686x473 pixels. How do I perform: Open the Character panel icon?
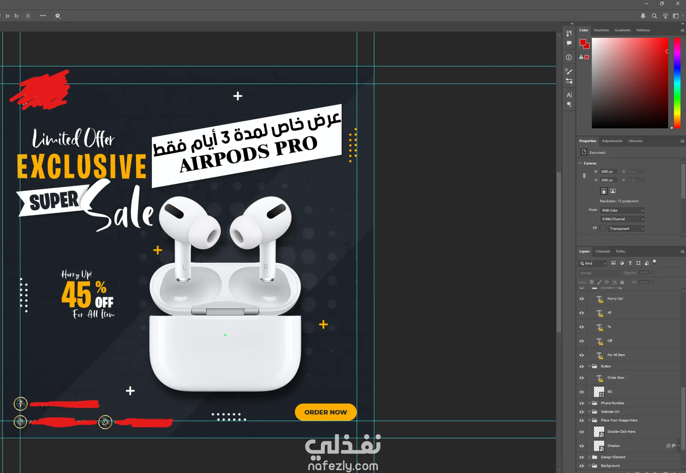[x=569, y=95]
